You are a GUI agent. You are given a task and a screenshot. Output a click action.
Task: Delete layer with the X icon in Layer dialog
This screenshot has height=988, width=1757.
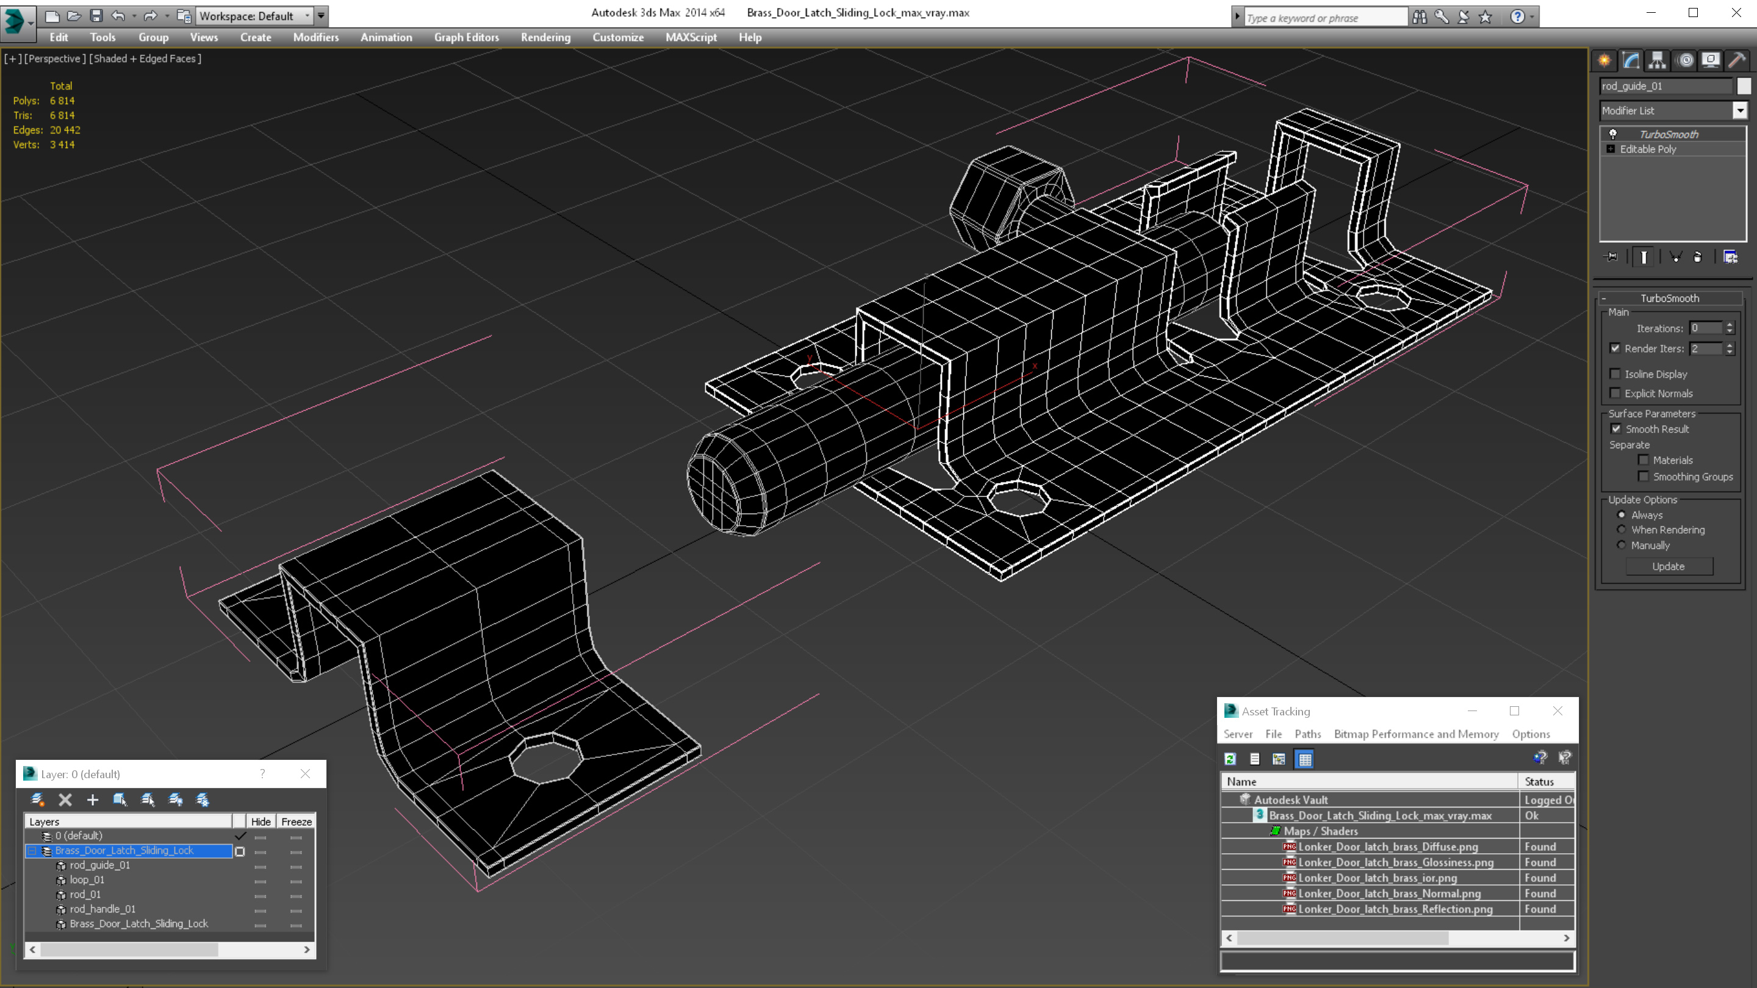coord(65,800)
